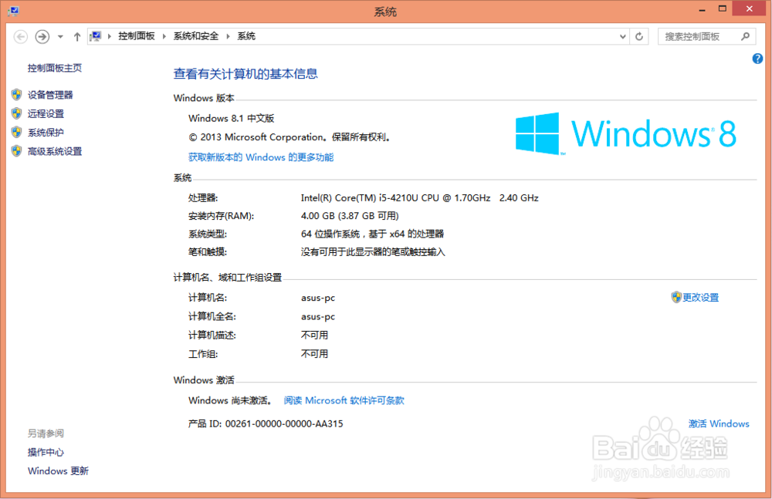Select 控制面板 in the breadcrumb path
Screen dimensions: 772x499
pos(137,36)
